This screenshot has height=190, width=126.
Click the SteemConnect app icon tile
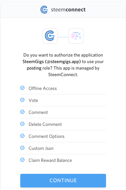pos(50,36)
